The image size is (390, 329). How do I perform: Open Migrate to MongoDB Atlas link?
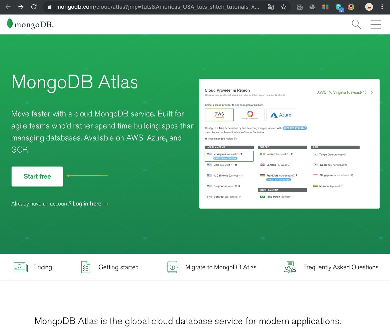click(221, 267)
